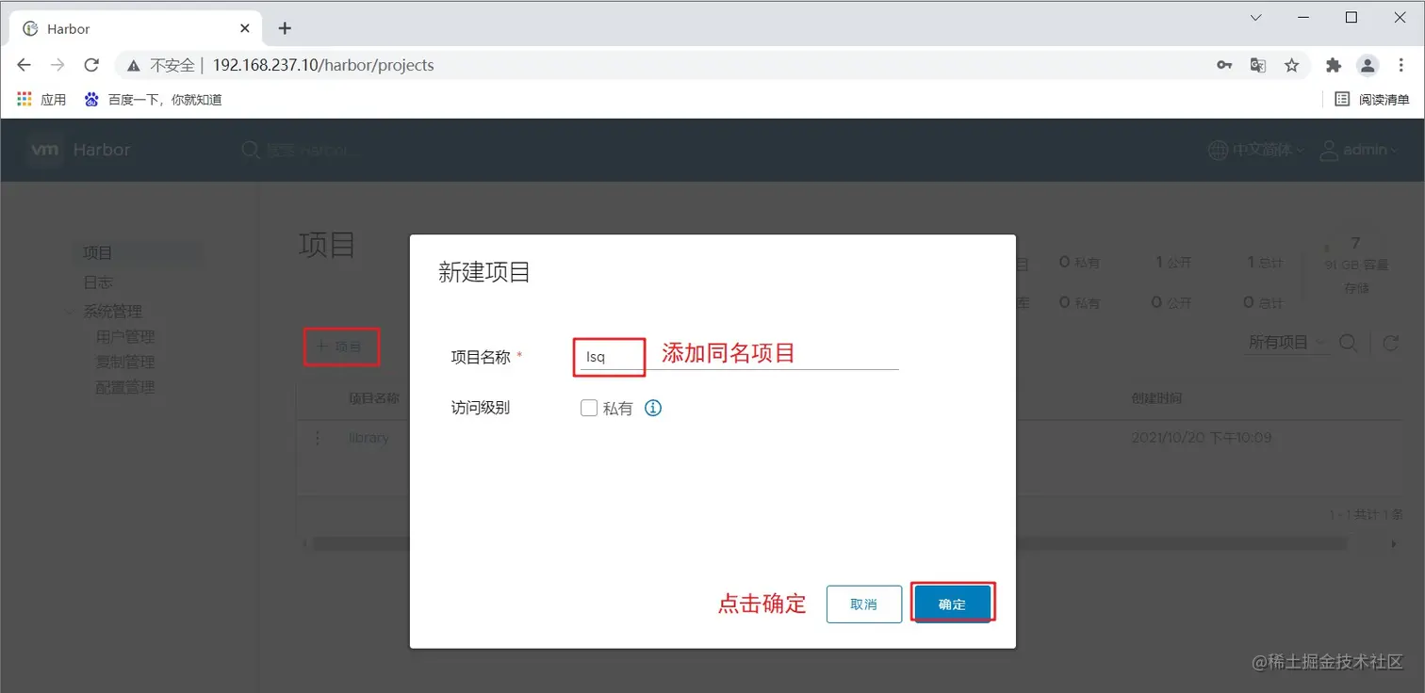
Task: Open the Baidu bookmark
Action: 153,99
